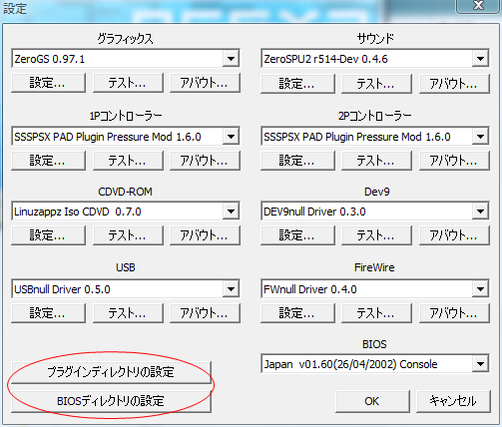Run テスト... for CDVD-ROM plugin
This screenshot has width=502, height=427.
128,235
